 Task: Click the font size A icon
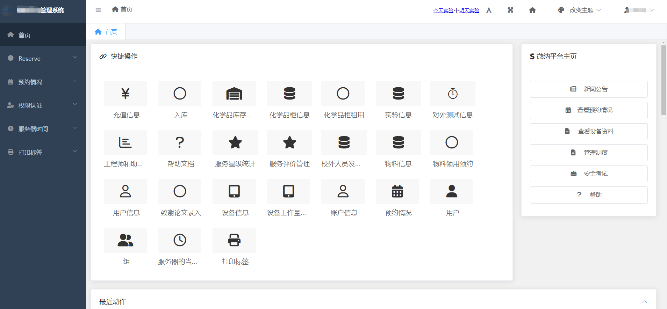click(x=489, y=10)
